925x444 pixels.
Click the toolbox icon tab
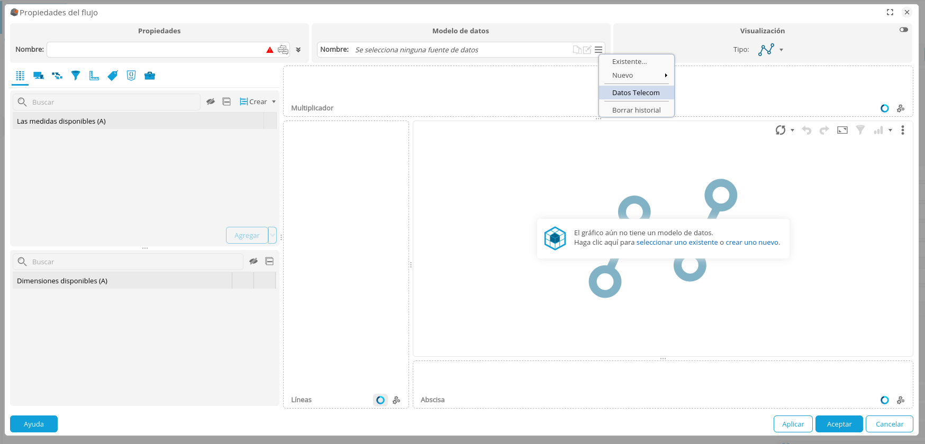150,76
